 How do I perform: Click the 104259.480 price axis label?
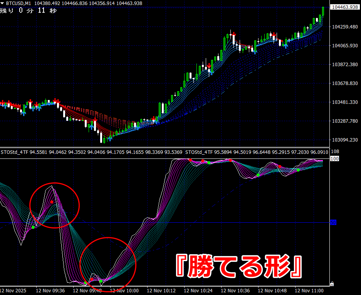pos(345,27)
